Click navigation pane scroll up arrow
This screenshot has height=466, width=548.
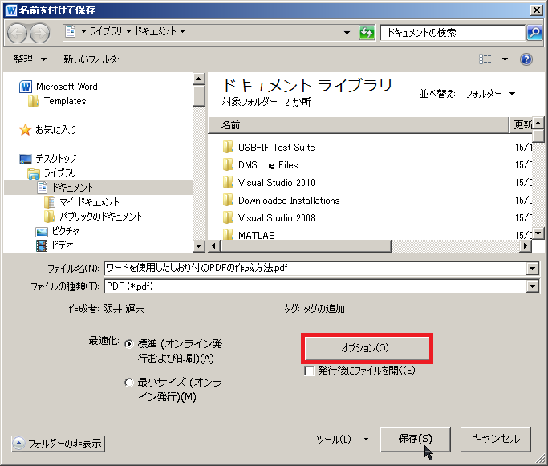pos(198,79)
